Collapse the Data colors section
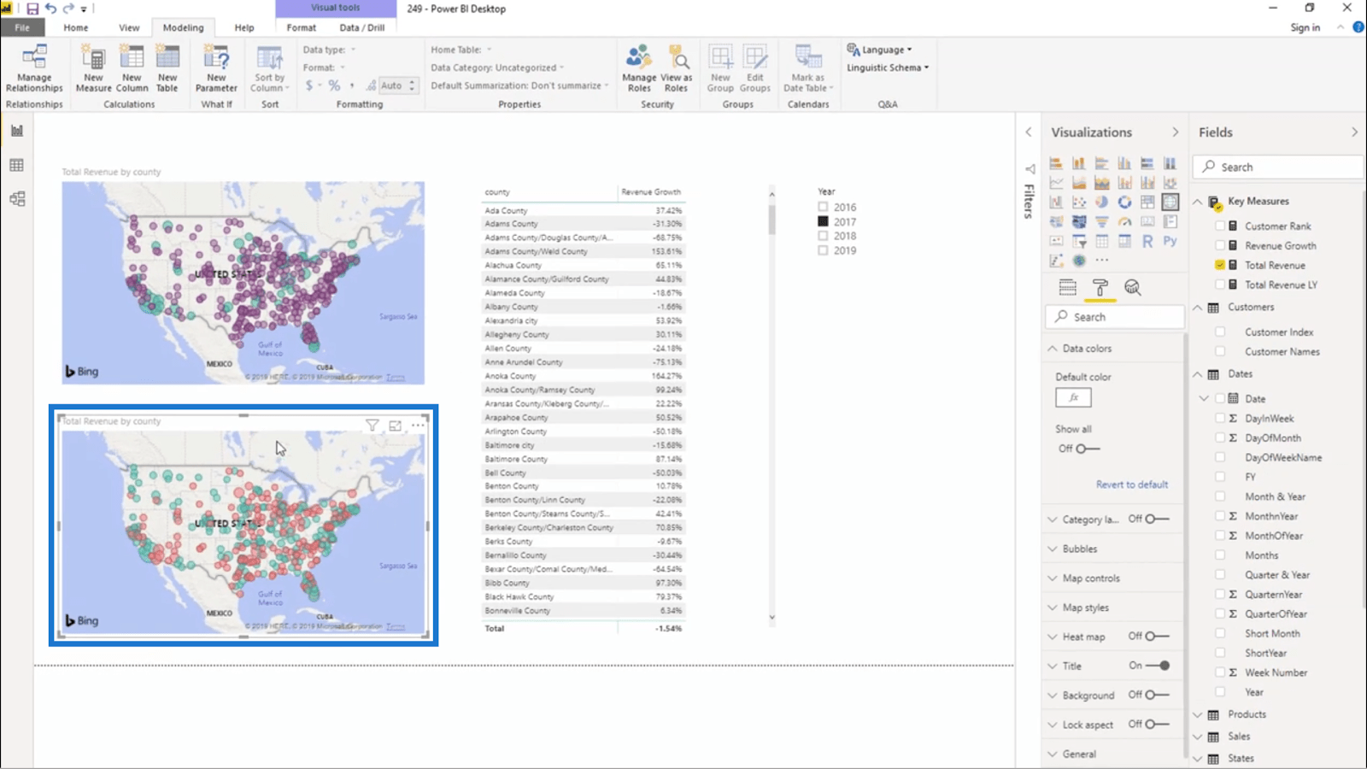 pos(1053,349)
